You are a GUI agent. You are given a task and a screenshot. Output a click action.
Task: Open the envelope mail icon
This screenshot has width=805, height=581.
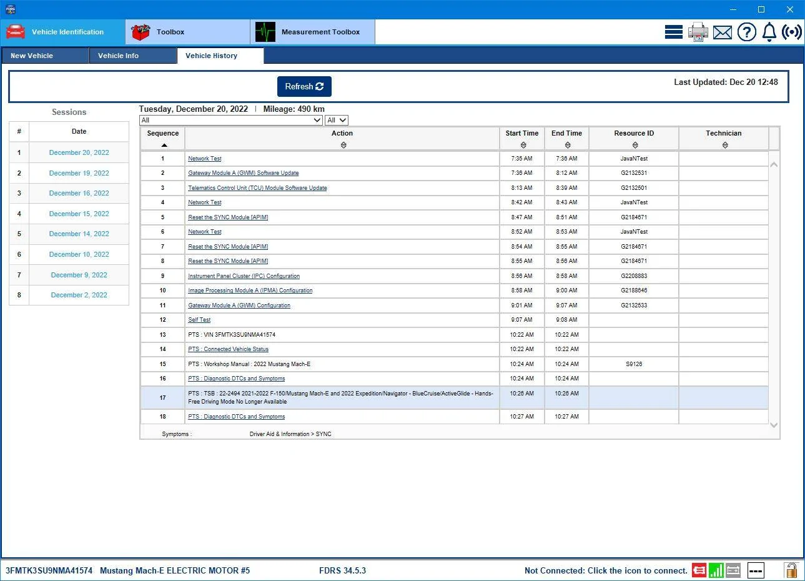coord(723,32)
